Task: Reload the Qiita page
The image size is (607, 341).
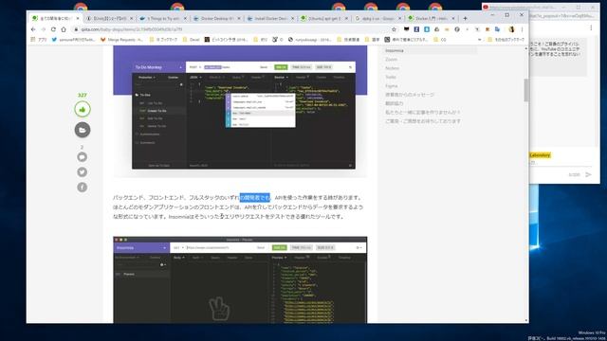Action: [53, 29]
